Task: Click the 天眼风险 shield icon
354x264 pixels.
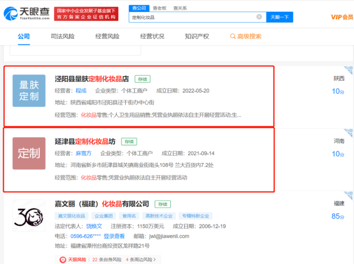Action: (63, 260)
